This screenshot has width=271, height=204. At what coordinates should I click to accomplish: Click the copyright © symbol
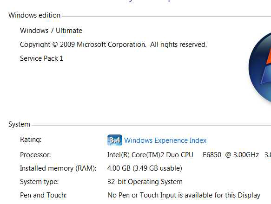click(55, 45)
